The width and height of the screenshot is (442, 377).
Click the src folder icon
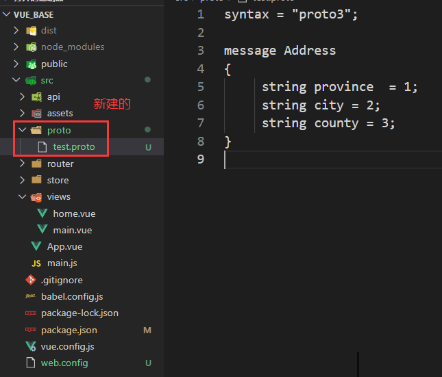[31, 81]
